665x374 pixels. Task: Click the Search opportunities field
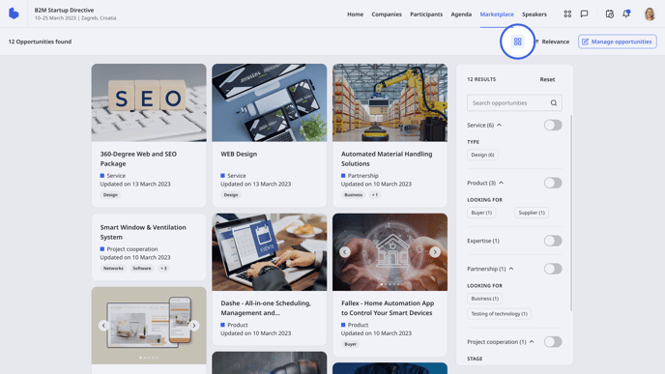514,103
